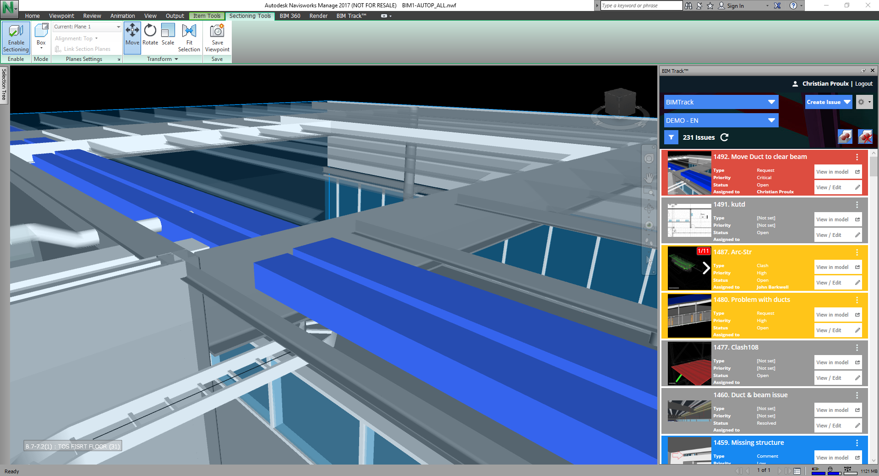The image size is (879, 476).
Task: Open the Selection Tree side panel
Action: [x=4, y=85]
